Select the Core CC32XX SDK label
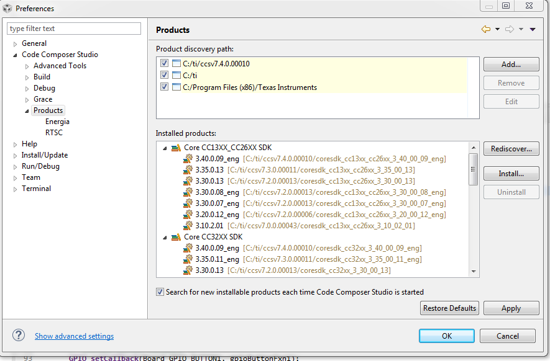 tap(213, 237)
